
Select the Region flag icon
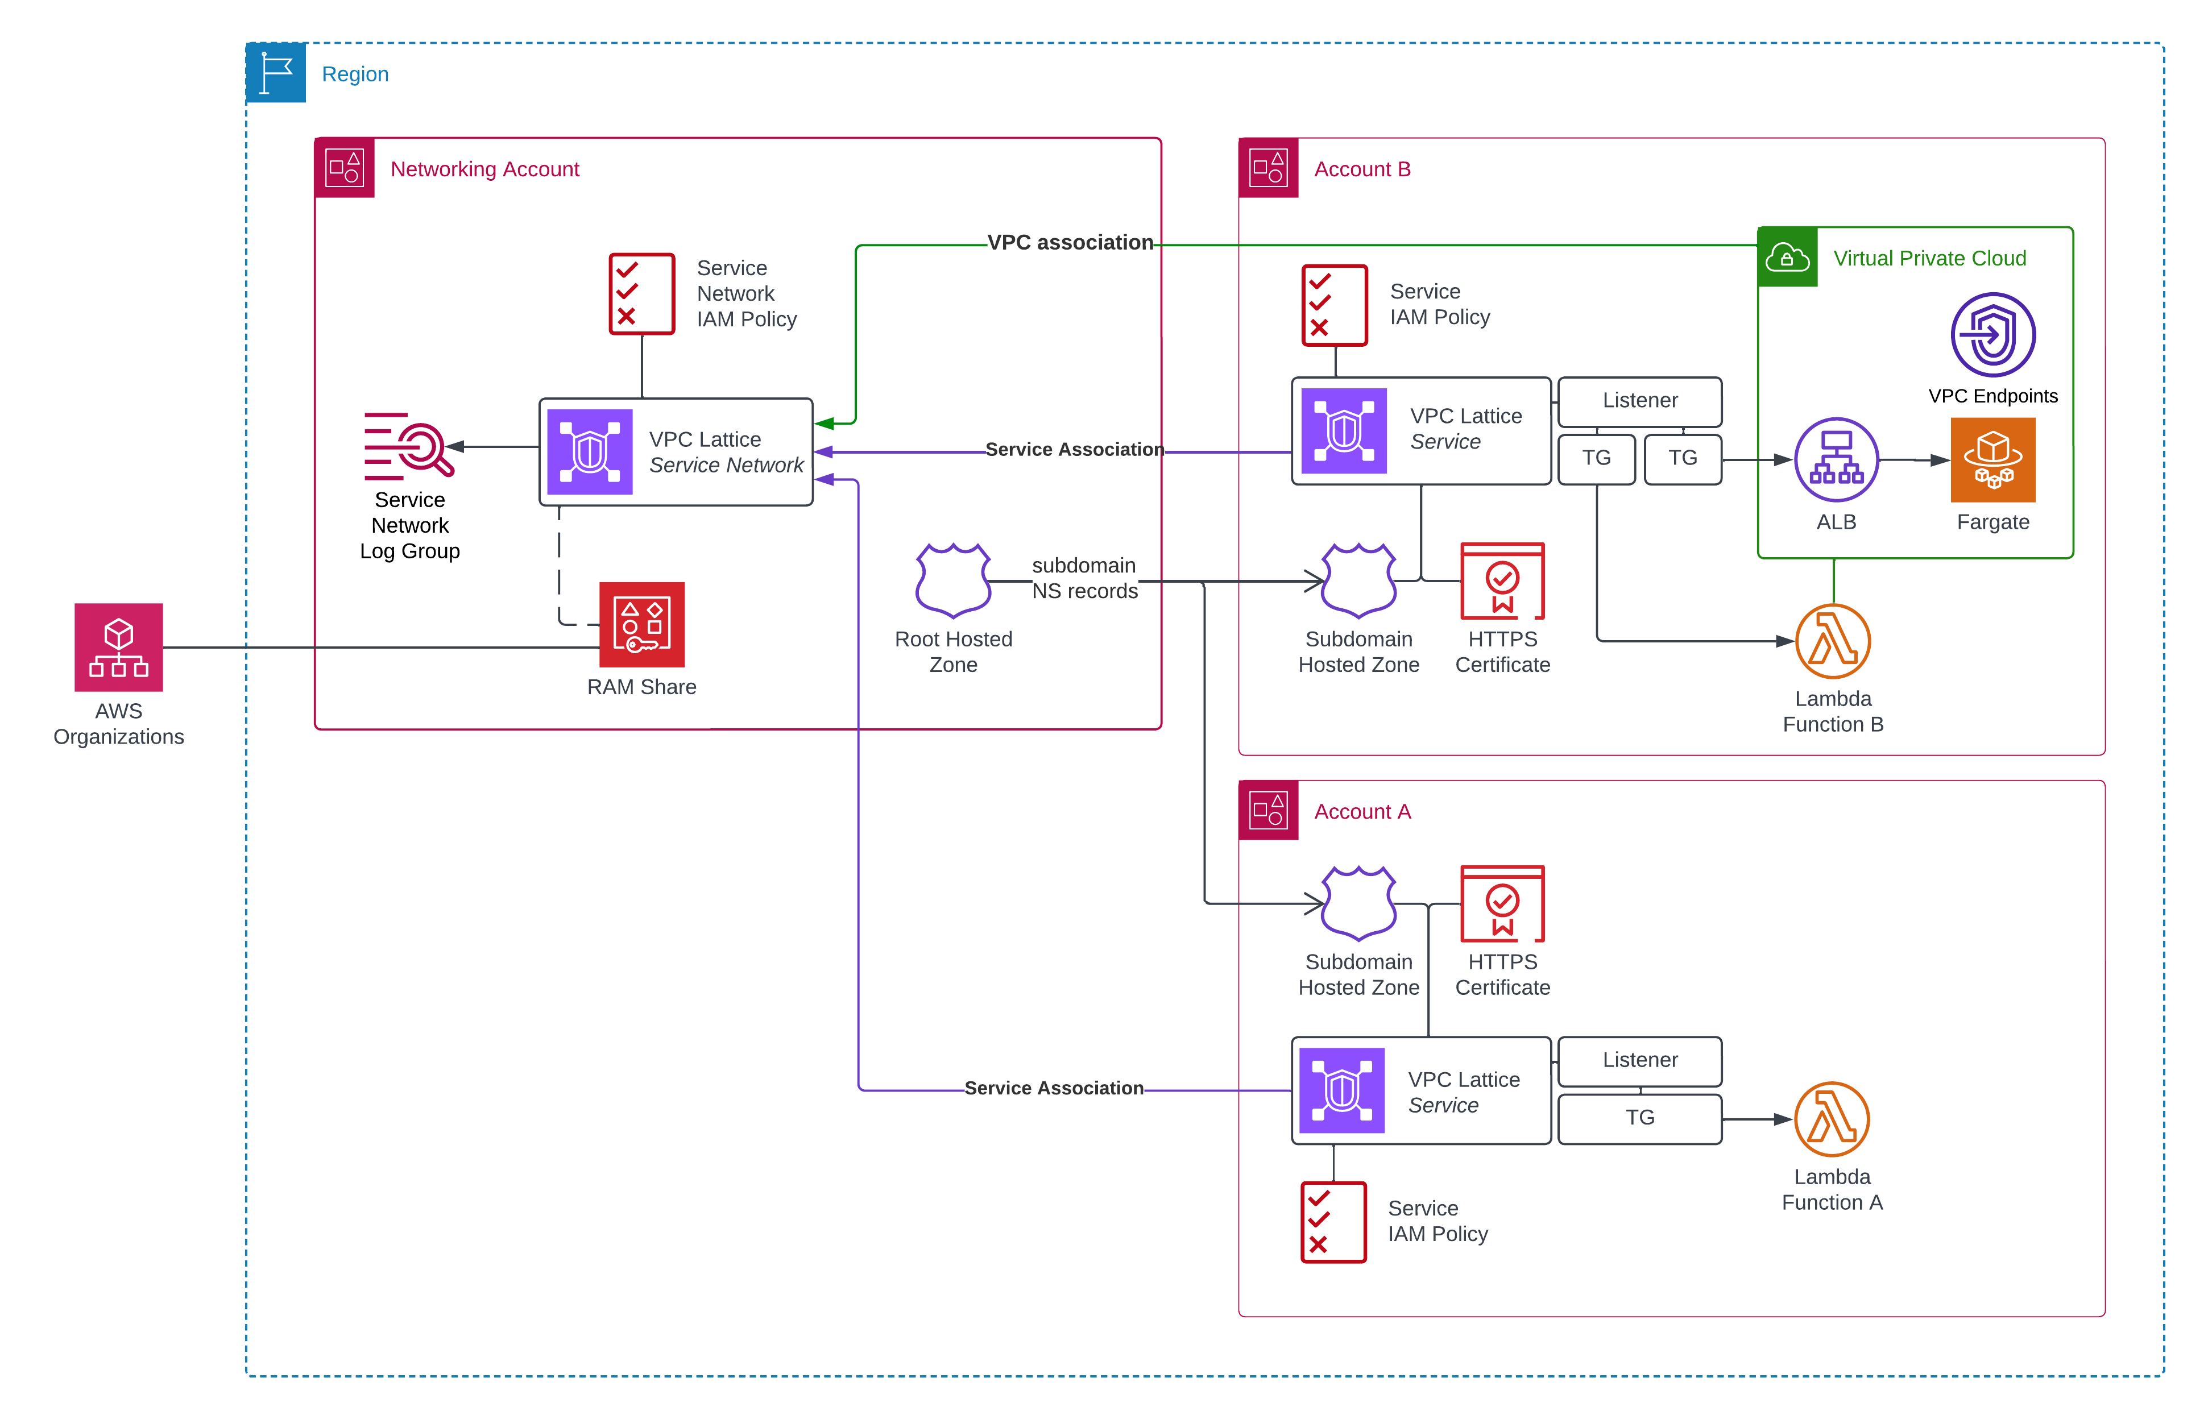(x=276, y=73)
